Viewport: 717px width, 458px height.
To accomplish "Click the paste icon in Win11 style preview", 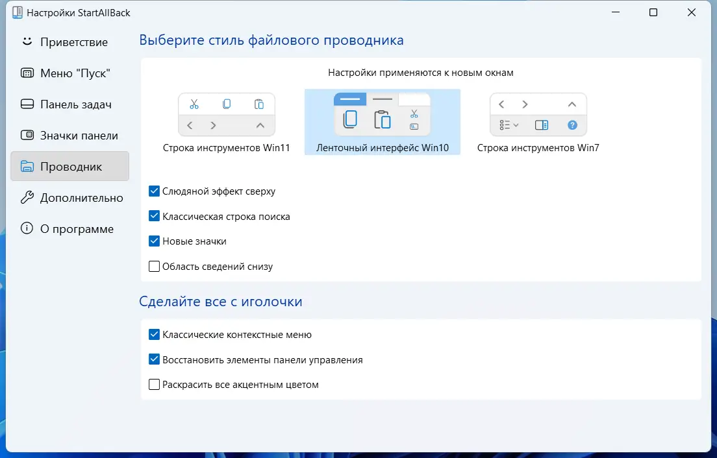I will (259, 104).
